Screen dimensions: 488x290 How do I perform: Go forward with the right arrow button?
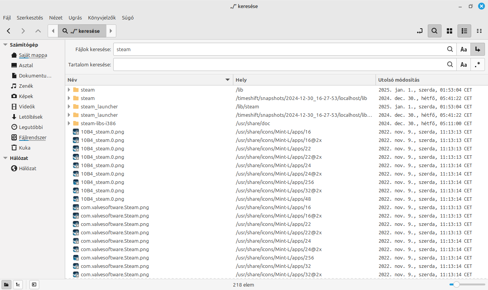[x=23, y=31]
